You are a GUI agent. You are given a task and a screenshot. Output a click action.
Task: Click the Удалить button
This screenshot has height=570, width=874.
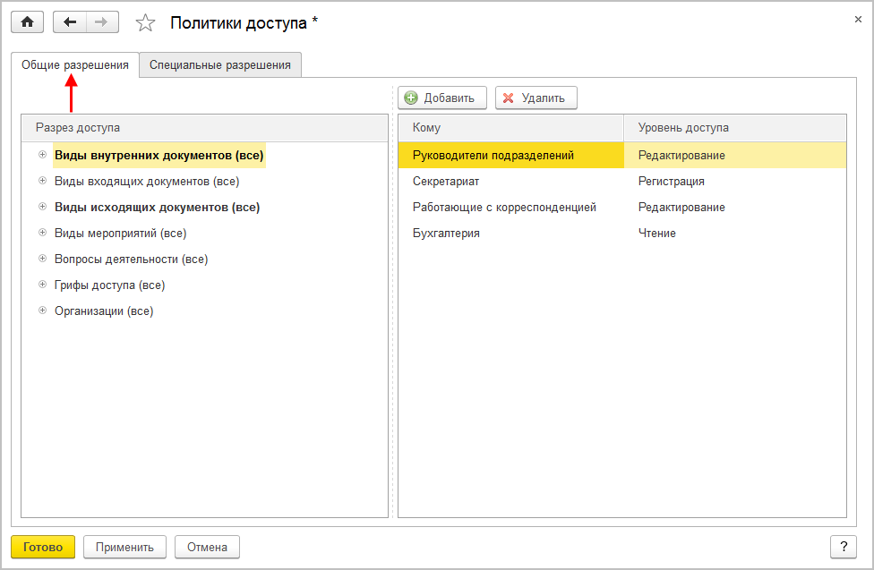(x=536, y=98)
